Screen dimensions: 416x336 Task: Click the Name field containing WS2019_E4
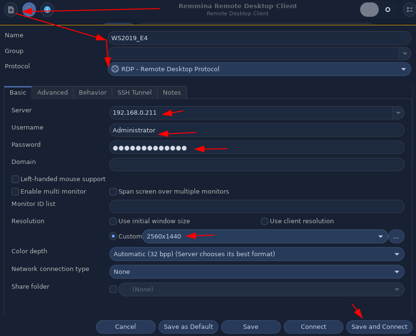pos(259,38)
